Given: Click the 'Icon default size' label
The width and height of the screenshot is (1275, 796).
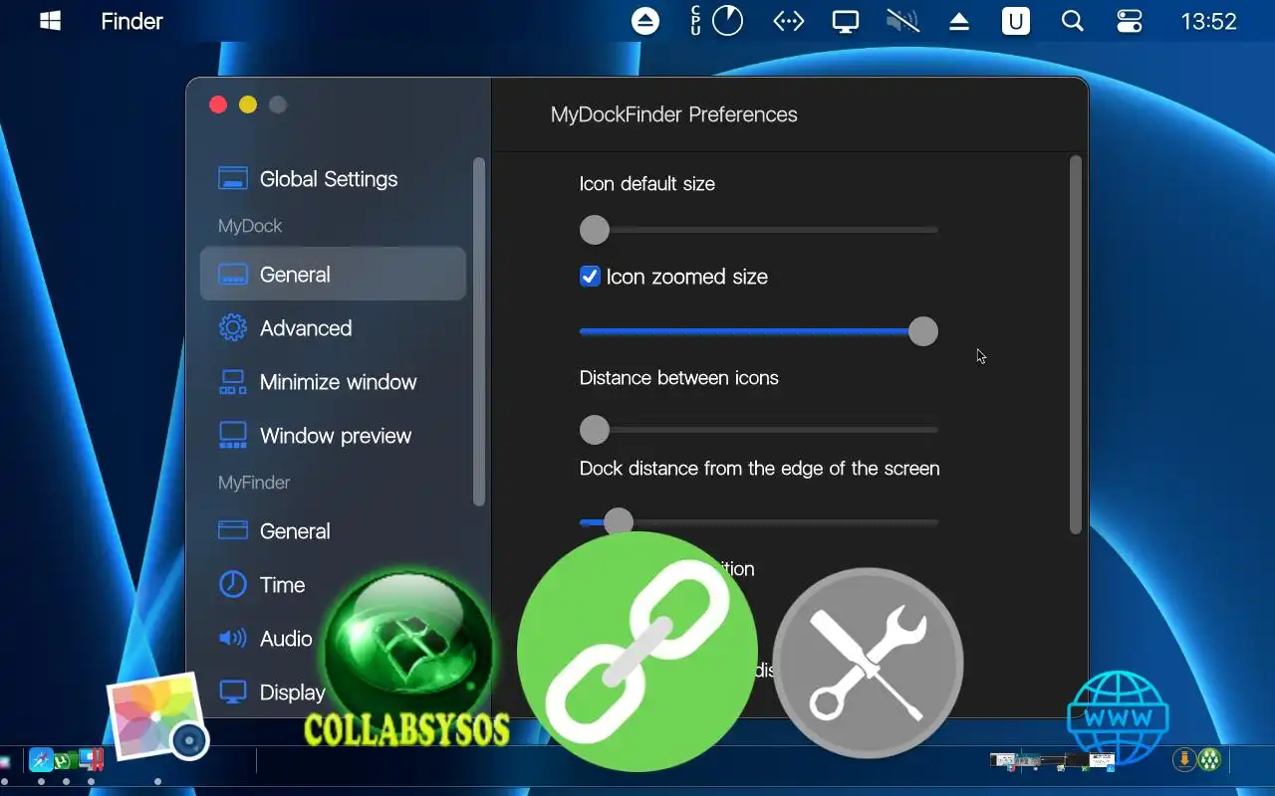Looking at the screenshot, I should pyautogui.click(x=647, y=184).
